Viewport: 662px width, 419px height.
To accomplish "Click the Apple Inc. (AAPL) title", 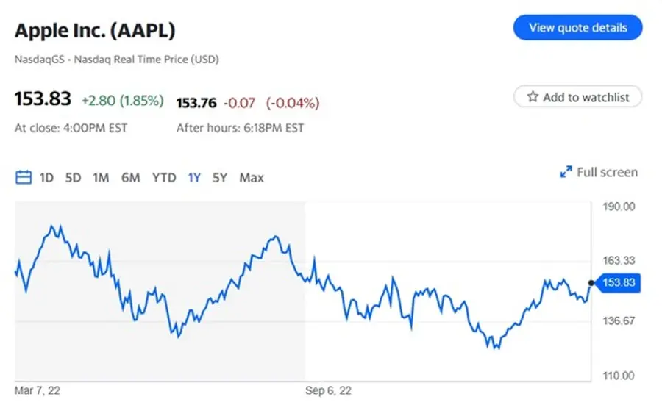I will 95,31.
